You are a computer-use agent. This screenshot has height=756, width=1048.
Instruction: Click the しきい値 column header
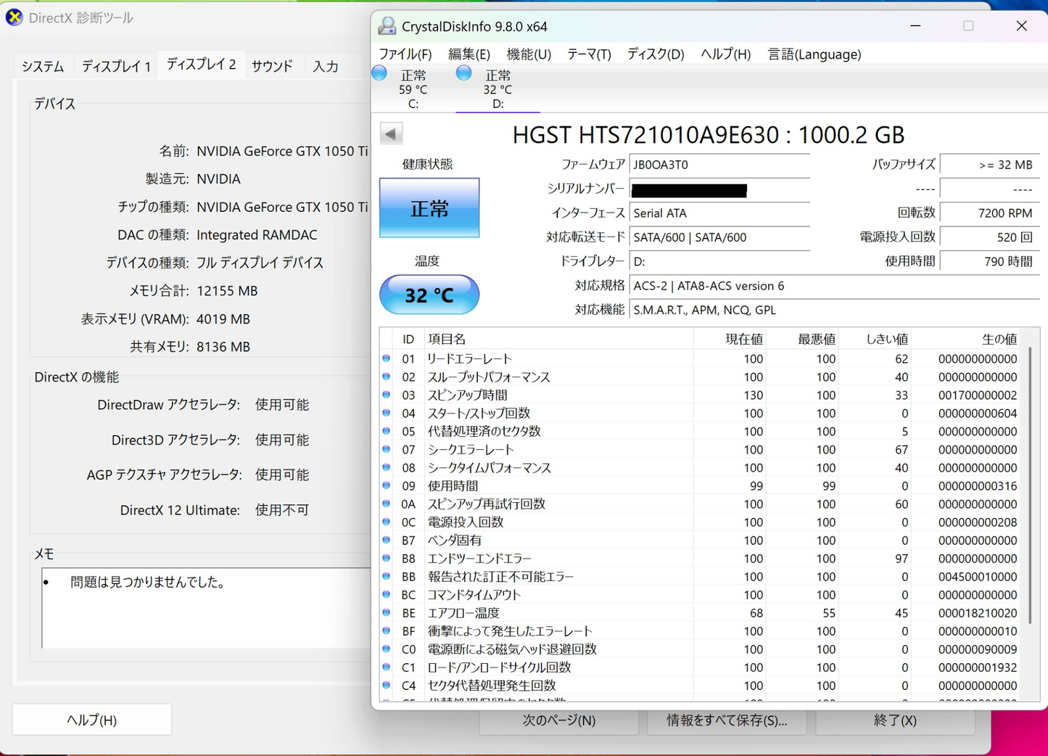click(875, 339)
